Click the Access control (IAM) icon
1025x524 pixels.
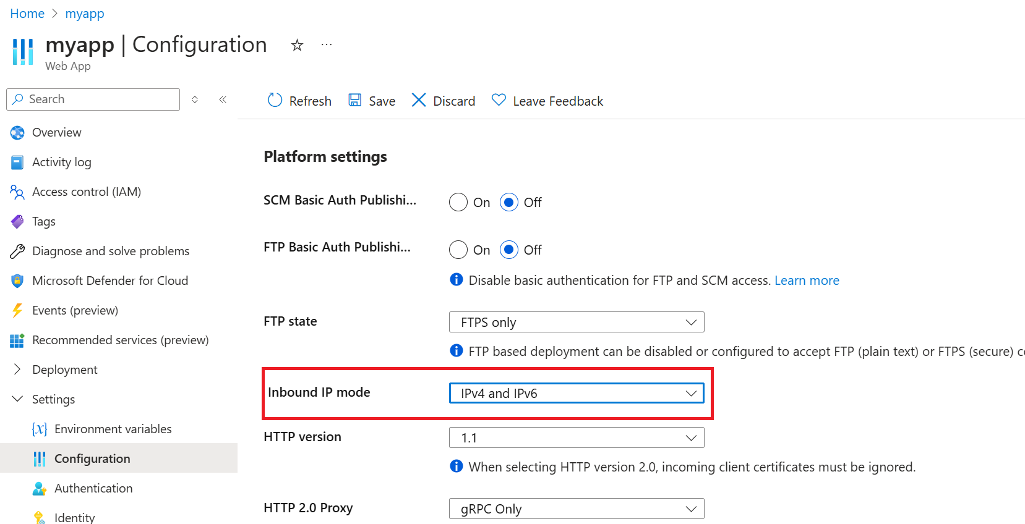17,192
